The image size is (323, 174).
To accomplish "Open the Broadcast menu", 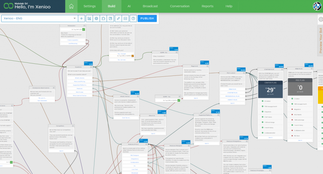I will click(150, 6).
